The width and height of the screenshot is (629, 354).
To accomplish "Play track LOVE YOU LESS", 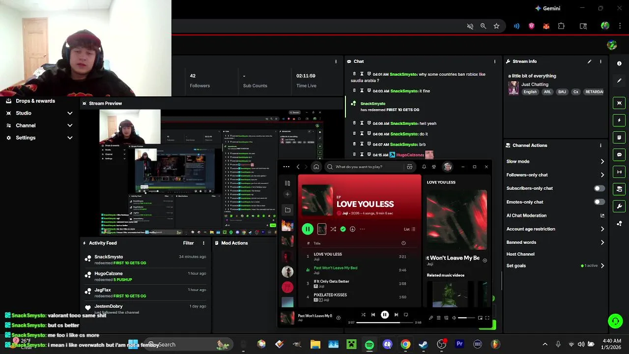I will click(x=359, y=256).
